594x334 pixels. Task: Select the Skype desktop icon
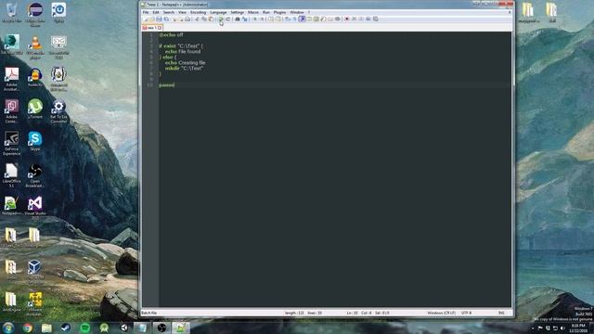point(35,141)
